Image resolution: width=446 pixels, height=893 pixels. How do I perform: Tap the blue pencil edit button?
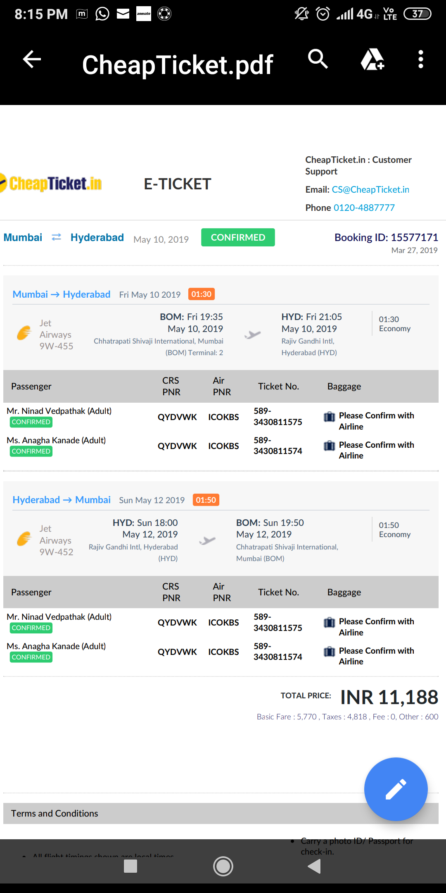(x=396, y=789)
